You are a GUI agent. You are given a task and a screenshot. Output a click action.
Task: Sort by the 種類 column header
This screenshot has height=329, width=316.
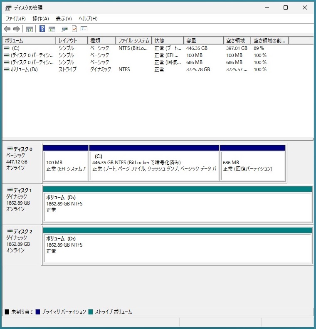coord(101,40)
